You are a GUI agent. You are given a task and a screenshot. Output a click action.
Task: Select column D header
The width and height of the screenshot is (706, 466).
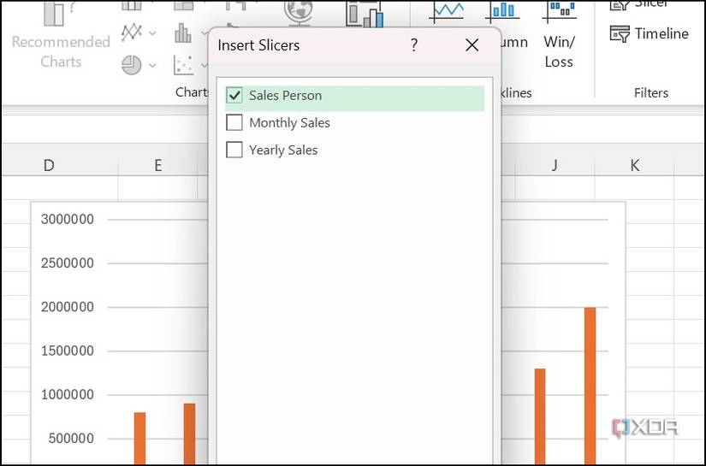point(49,165)
